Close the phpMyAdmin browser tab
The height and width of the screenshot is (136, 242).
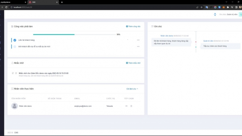click(x=26, y=2)
